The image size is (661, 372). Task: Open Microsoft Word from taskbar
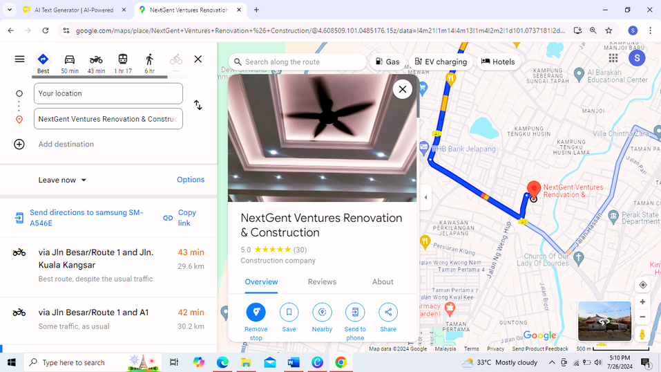[x=294, y=362]
